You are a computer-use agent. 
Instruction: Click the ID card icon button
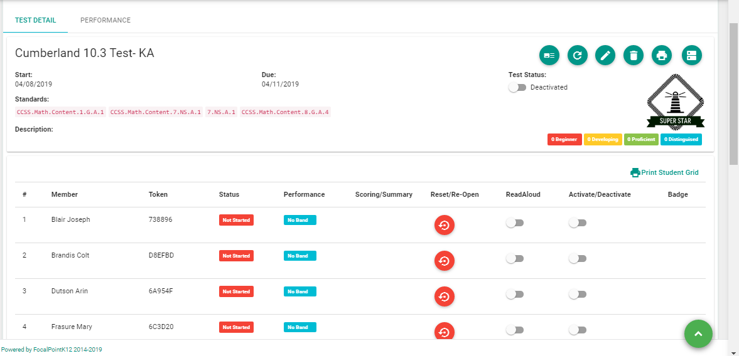point(549,56)
